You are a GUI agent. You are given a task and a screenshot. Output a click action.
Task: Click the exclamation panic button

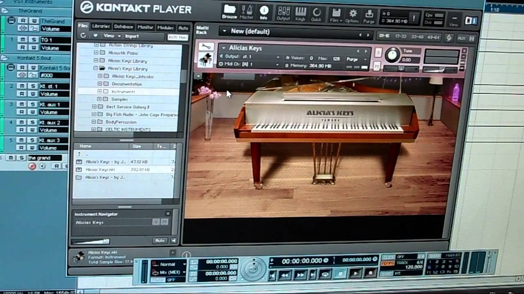[414, 18]
